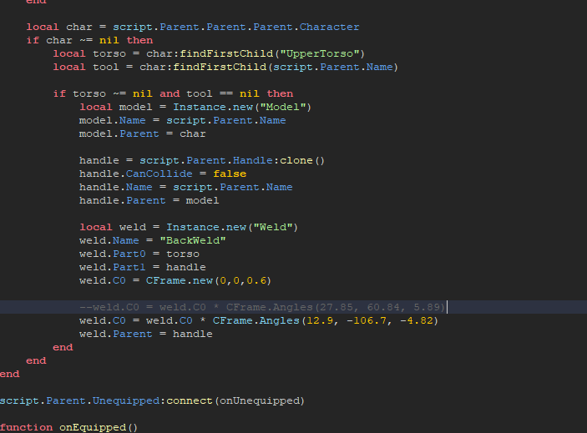The height and width of the screenshot is (433, 587).
Task: Click the line 'local tool = char:findFirstChild(script.Parent.Name)'
Action: [225, 68]
